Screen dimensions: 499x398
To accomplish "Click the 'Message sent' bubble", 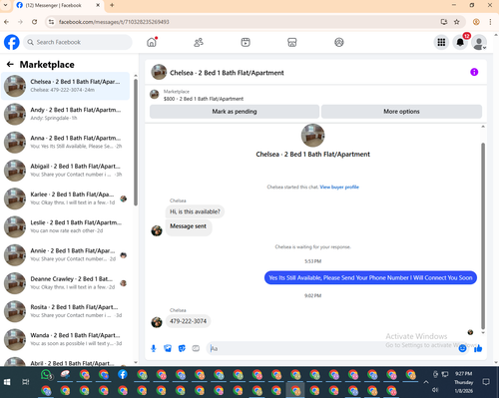I will pyautogui.click(x=189, y=226).
